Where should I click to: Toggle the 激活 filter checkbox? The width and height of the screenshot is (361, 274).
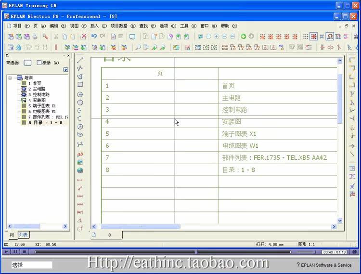[x=39, y=63]
